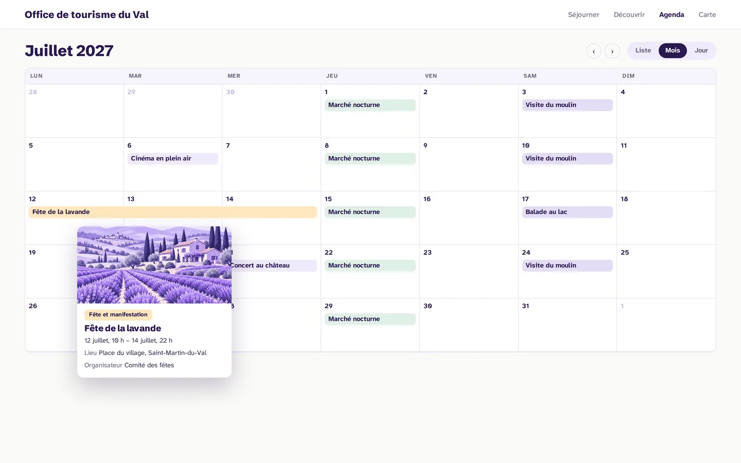
Task: Open Marché nocturne event on July 22
Action: [x=370, y=265]
